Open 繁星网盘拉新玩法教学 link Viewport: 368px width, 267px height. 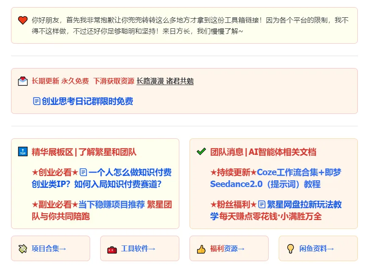point(276,210)
